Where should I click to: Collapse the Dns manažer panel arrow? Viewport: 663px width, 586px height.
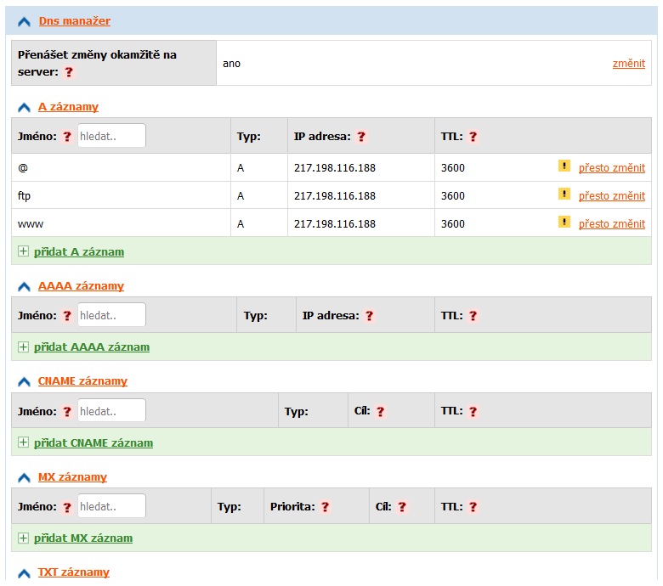pos(24,21)
